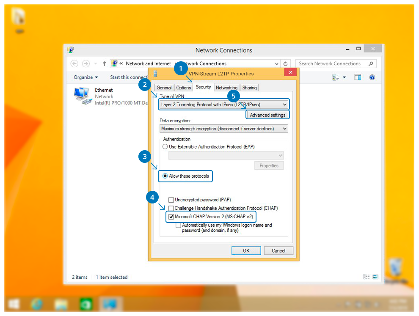
Task: Click the '2 items' status text
Action: pyautogui.click(x=80, y=277)
